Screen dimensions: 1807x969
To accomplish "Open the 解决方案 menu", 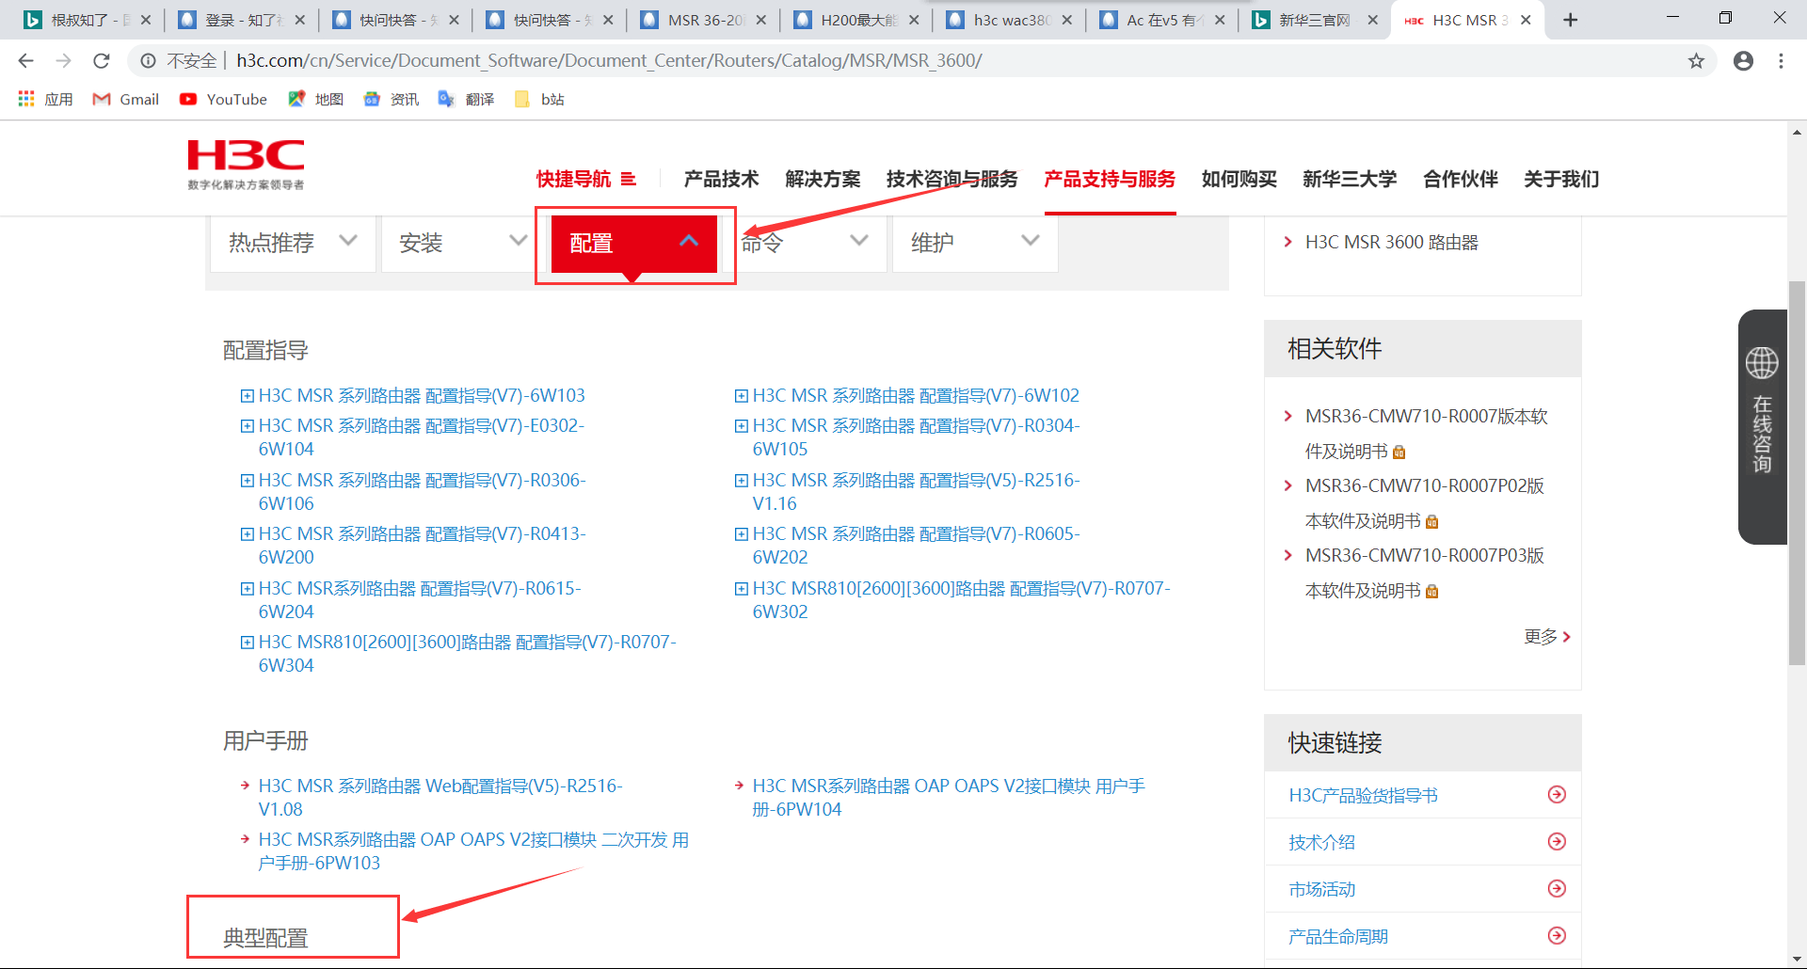I will tap(823, 179).
